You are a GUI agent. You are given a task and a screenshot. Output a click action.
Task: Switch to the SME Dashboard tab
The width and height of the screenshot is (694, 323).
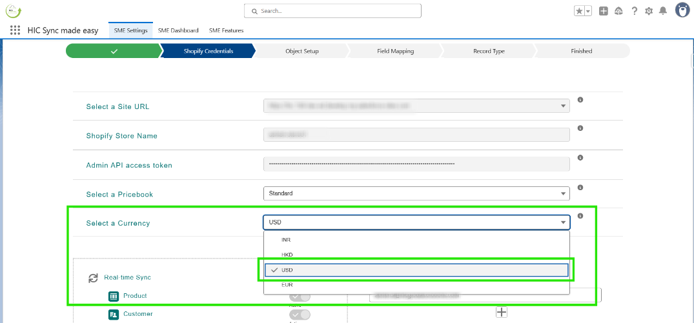[178, 30]
